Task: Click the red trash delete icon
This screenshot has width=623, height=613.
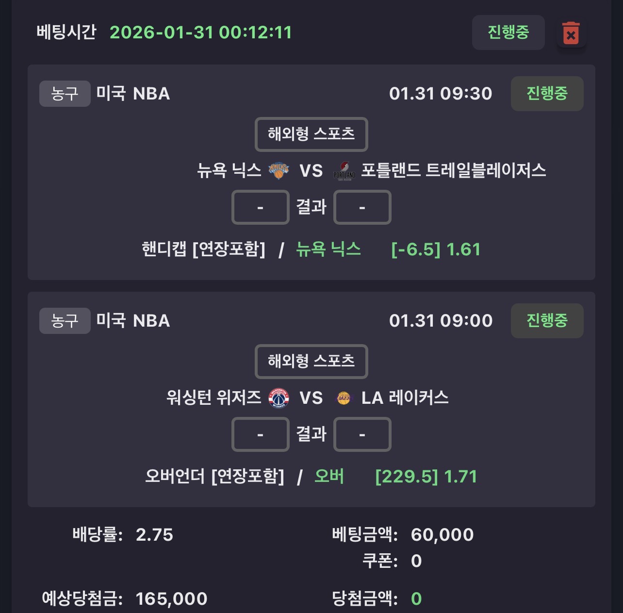Action: (x=571, y=33)
